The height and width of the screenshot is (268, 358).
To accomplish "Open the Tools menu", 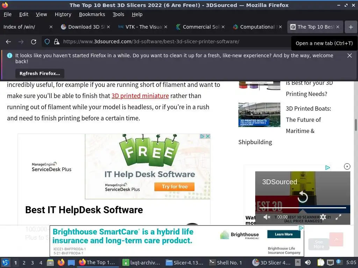I will (118, 14).
